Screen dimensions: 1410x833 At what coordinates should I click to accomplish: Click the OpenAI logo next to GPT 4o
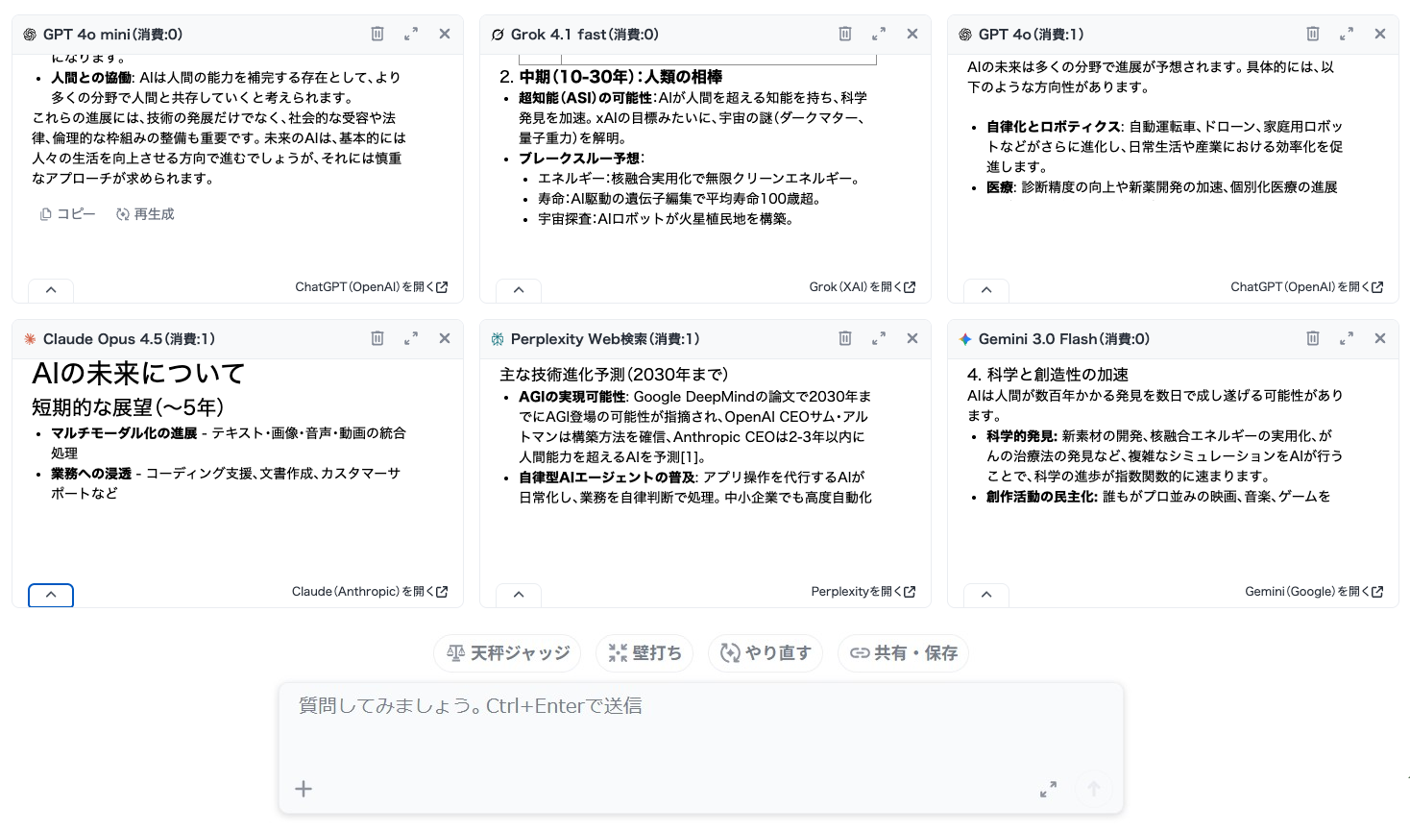tap(965, 35)
